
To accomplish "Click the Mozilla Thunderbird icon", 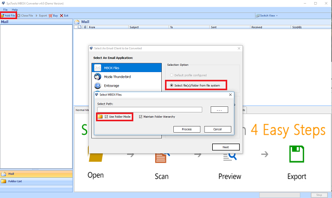I will coord(98,77).
